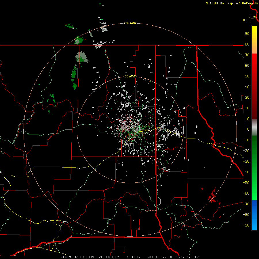259x259 pixels.
Task: Click the -10 value on velocity scale
Action: click(246, 140)
